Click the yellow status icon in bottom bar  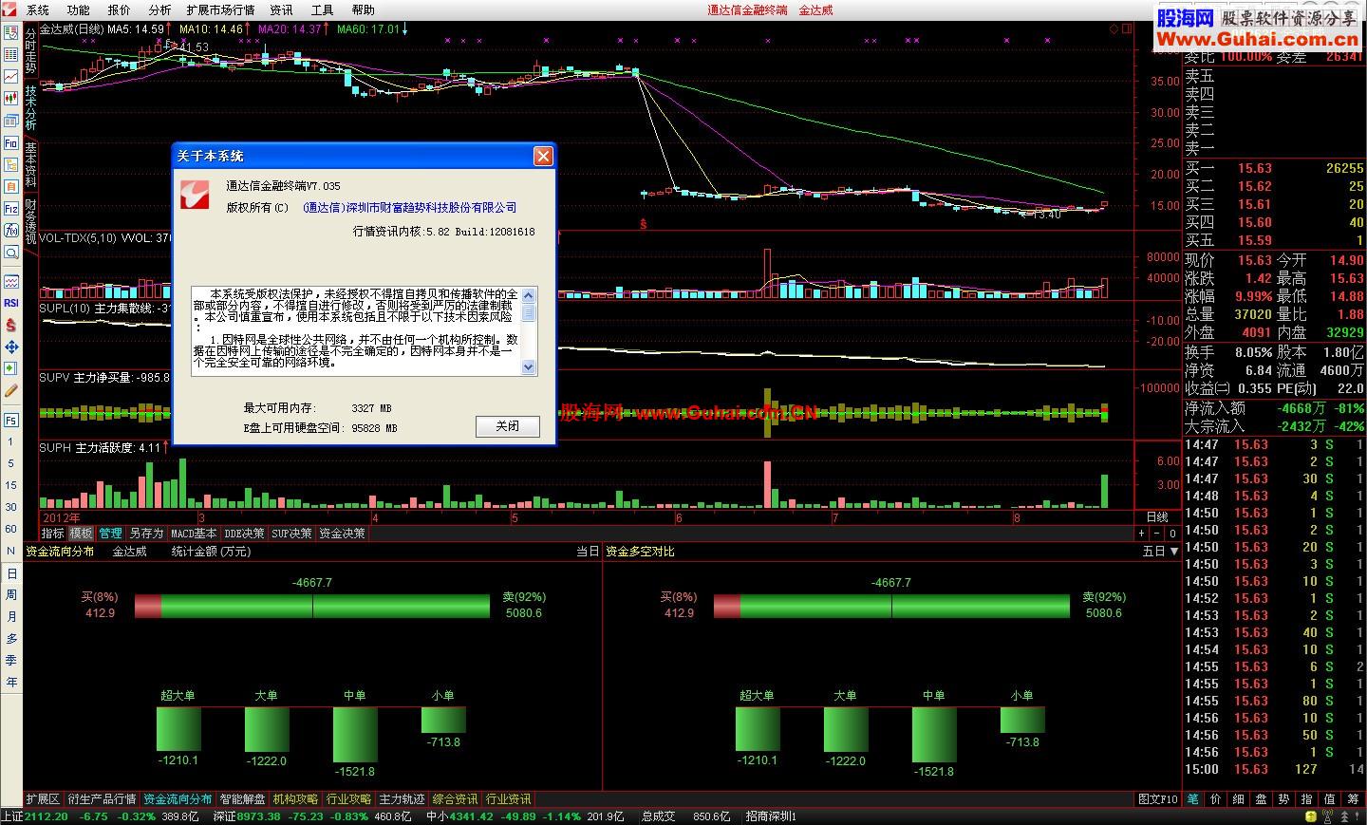1310,816
